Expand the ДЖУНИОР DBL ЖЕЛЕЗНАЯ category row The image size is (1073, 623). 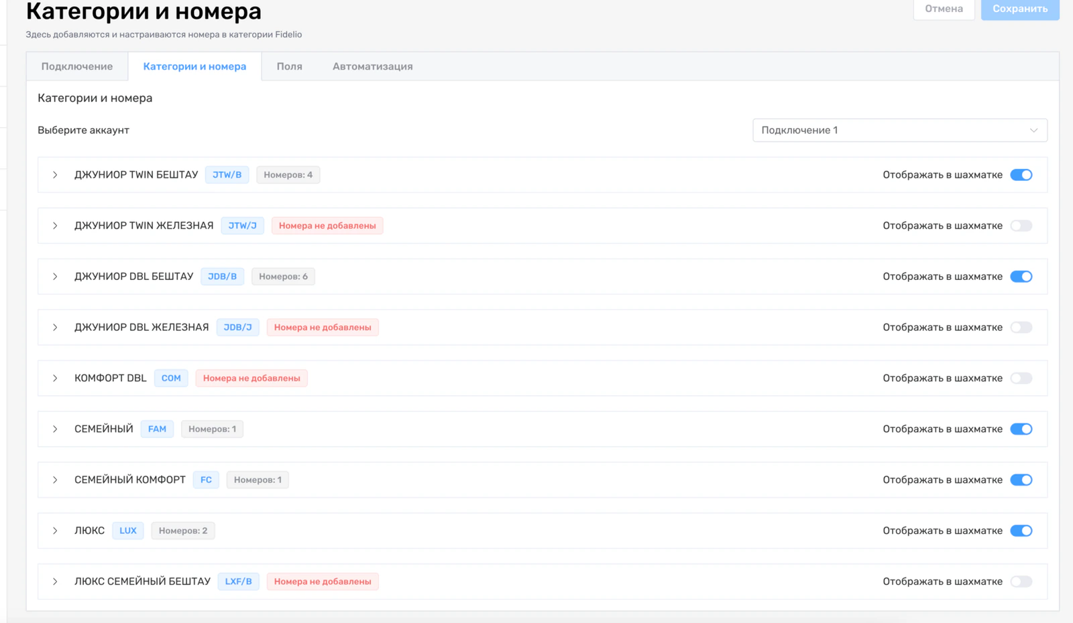(x=55, y=328)
